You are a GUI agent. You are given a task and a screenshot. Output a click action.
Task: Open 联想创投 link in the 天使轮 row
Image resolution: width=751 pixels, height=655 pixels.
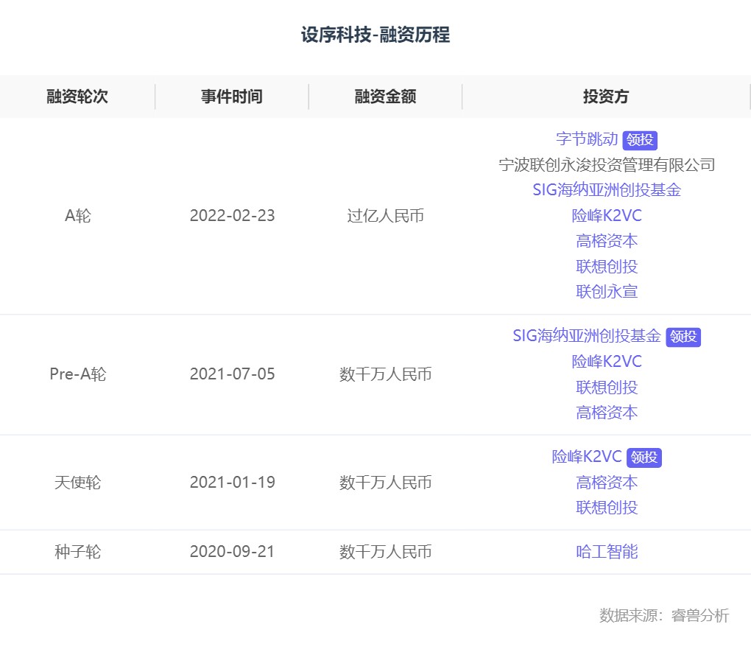pos(607,508)
